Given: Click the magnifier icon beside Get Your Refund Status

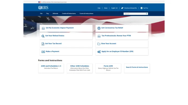Looking at the screenshot, I should [x=43, y=36].
